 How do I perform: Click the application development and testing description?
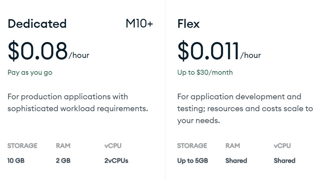pyautogui.click(x=245, y=109)
